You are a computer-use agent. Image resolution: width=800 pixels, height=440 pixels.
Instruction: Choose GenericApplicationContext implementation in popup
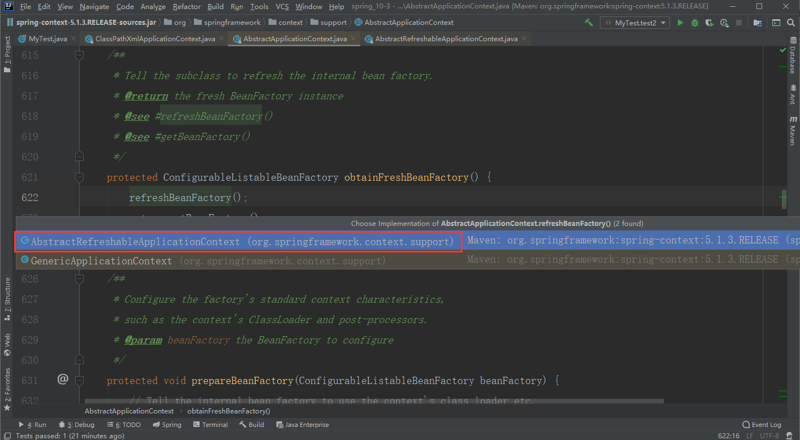tap(408, 260)
